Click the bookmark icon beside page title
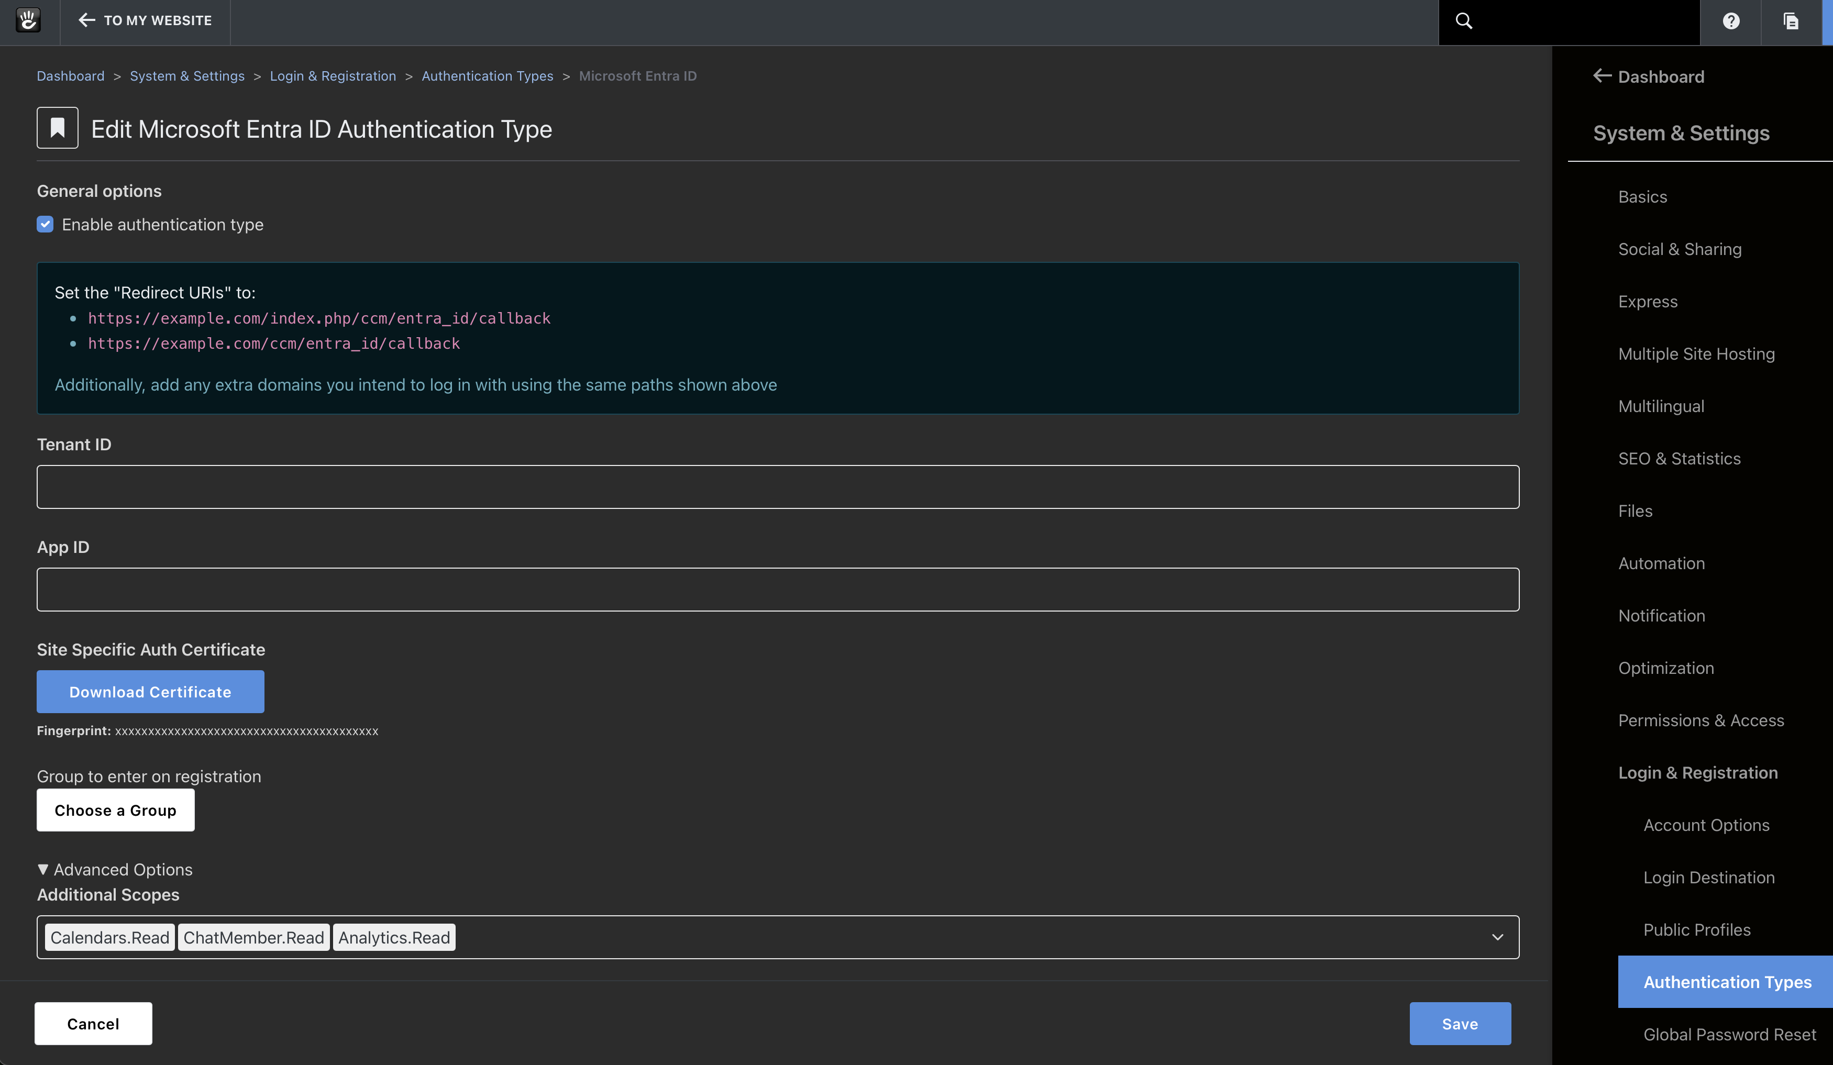1833x1065 pixels. tap(58, 128)
